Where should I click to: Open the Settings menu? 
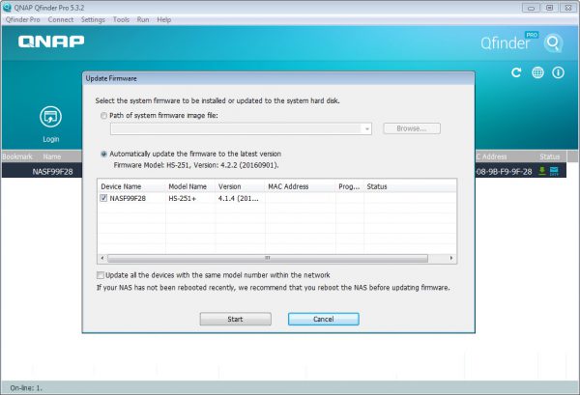[x=93, y=19]
